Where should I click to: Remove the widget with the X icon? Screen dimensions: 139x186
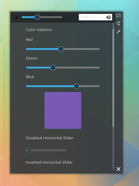tap(118, 169)
